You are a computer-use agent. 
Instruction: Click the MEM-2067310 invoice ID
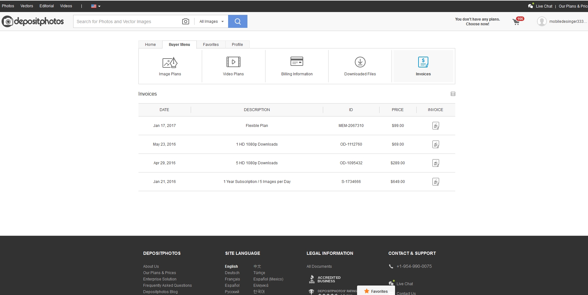(x=351, y=126)
